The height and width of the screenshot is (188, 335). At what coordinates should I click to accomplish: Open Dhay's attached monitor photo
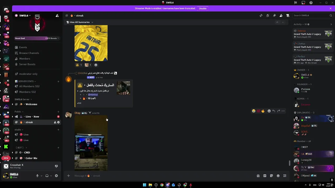coord(91,143)
